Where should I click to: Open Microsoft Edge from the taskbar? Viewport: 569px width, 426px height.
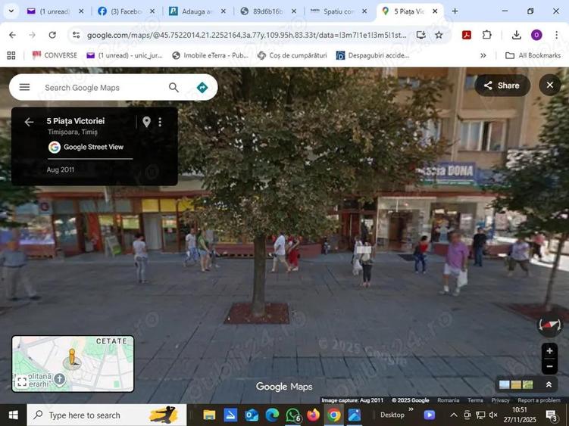tap(272, 415)
